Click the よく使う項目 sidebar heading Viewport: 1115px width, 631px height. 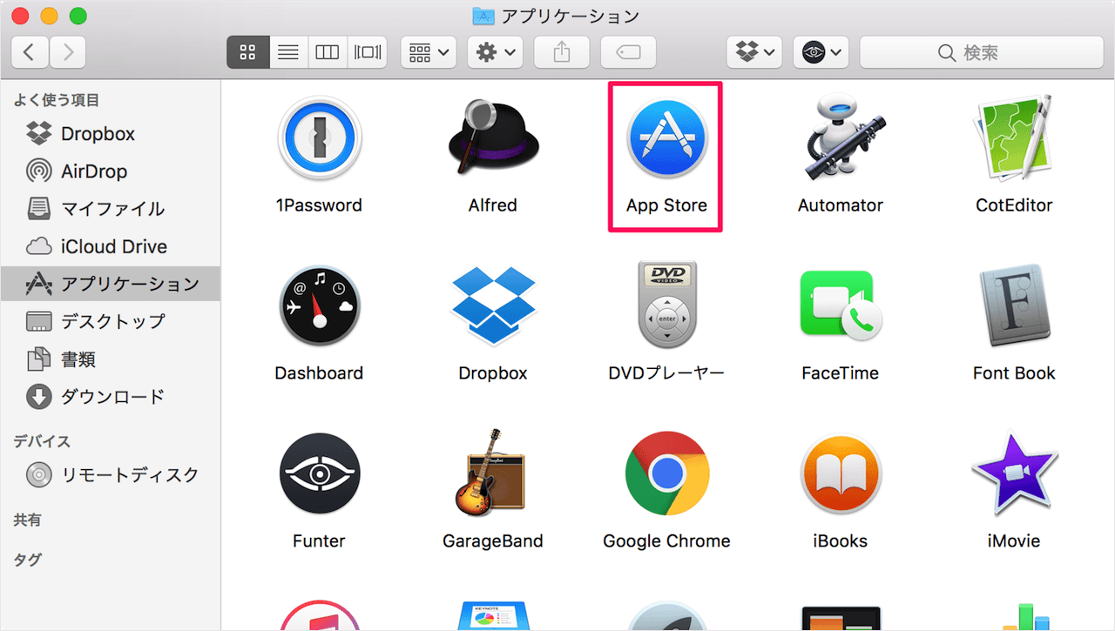[57, 101]
